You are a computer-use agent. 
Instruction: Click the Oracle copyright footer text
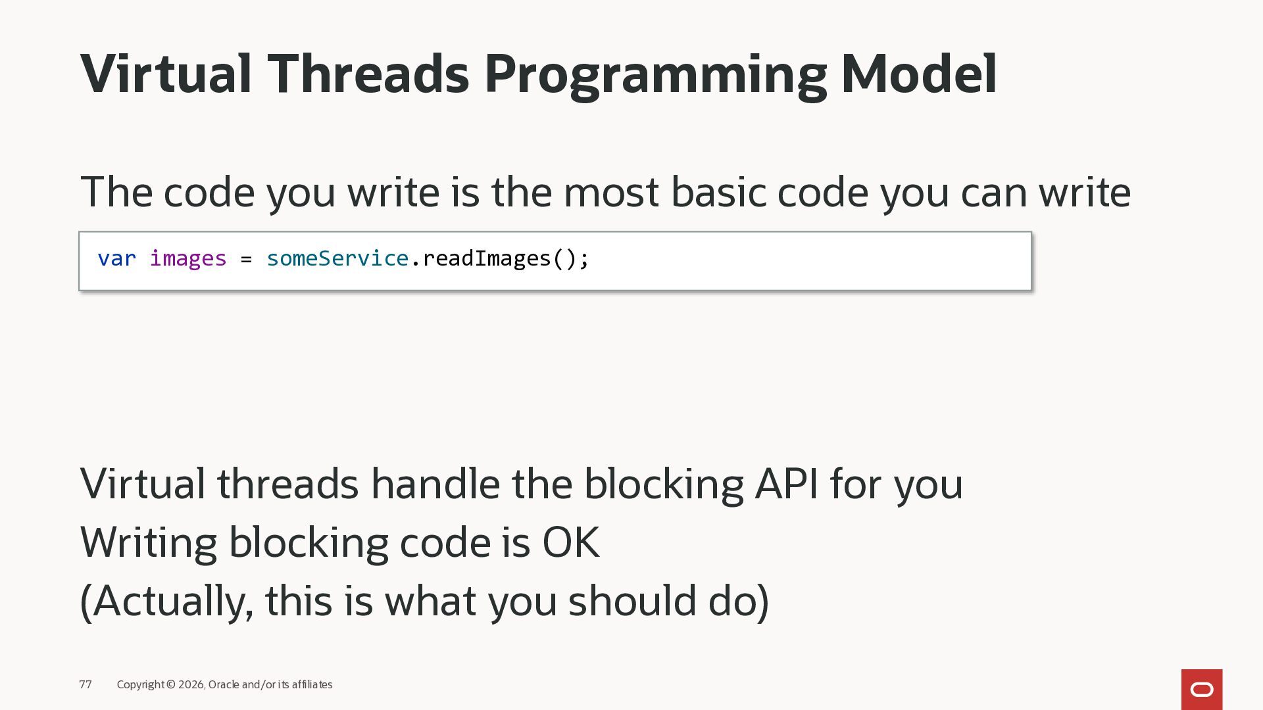pyautogui.click(x=224, y=684)
